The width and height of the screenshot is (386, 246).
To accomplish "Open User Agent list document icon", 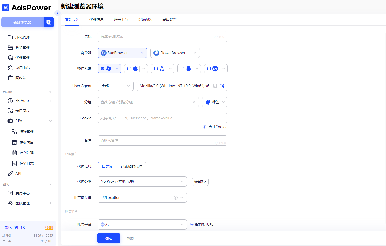I will pyautogui.click(x=215, y=86).
